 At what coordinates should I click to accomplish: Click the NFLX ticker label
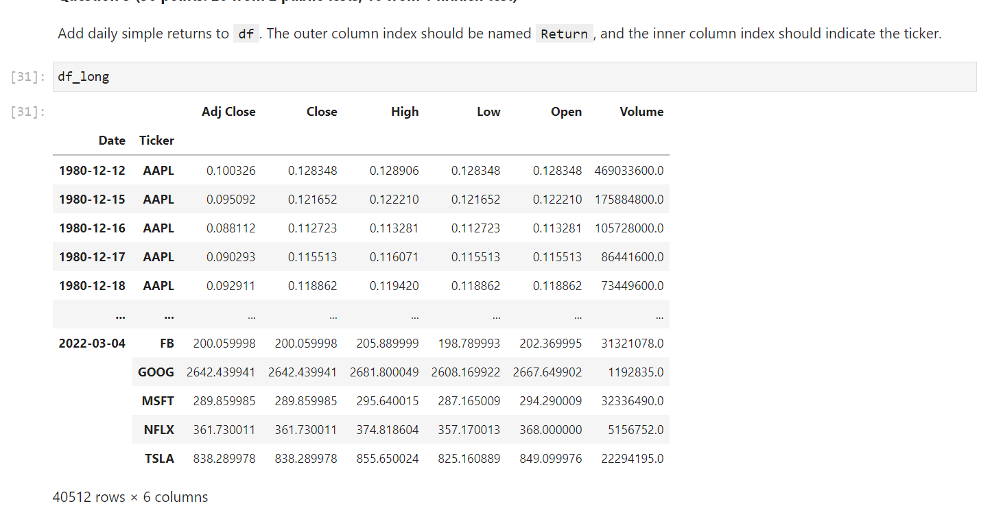(x=159, y=430)
